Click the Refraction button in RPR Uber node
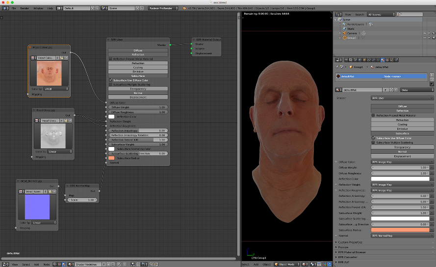The width and height of the screenshot is (436, 267). (138, 63)
